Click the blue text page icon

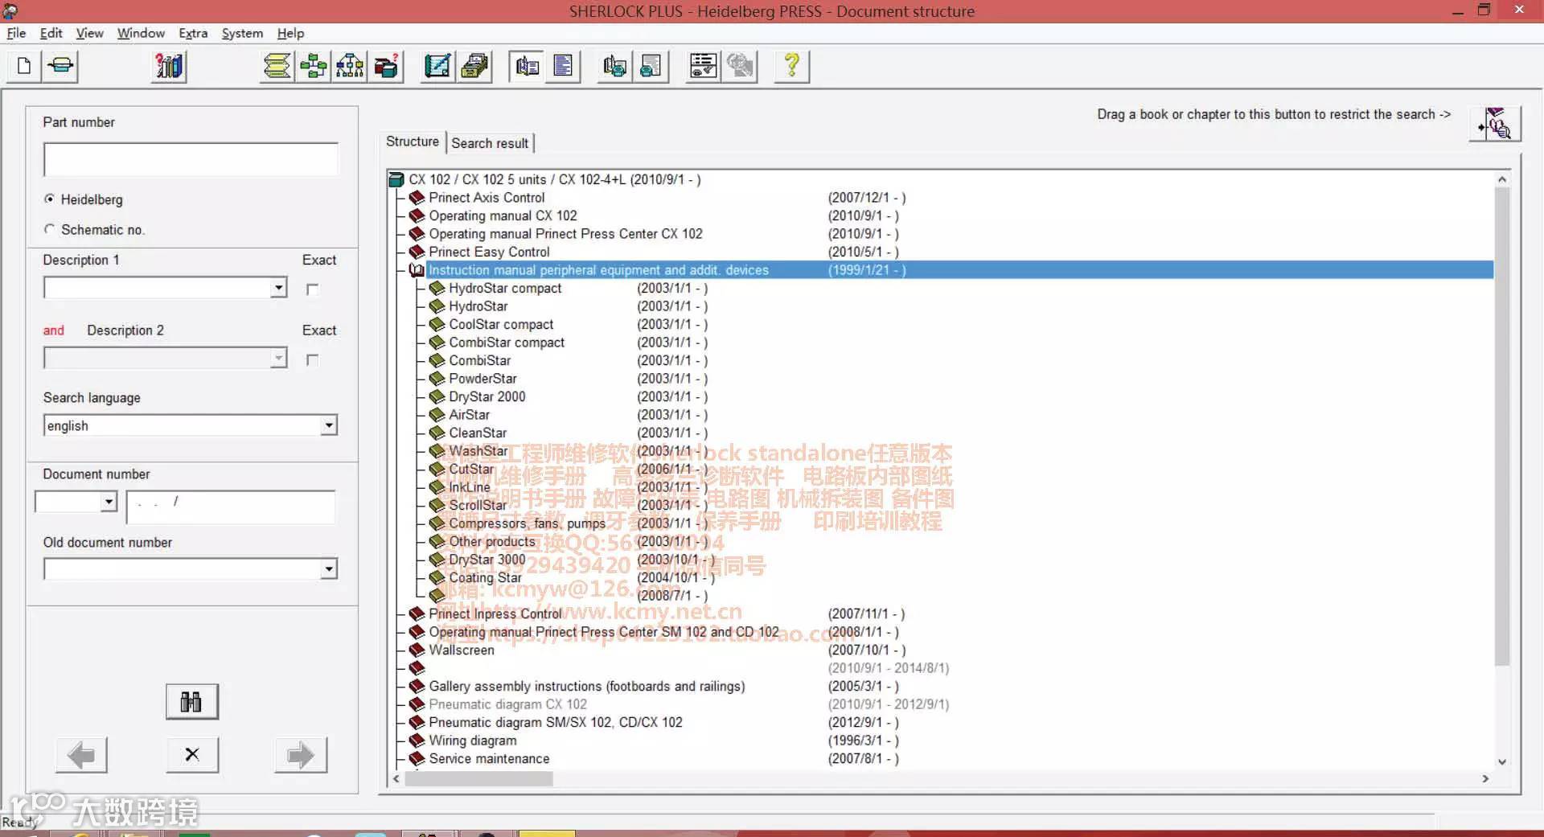coord(564,66)
